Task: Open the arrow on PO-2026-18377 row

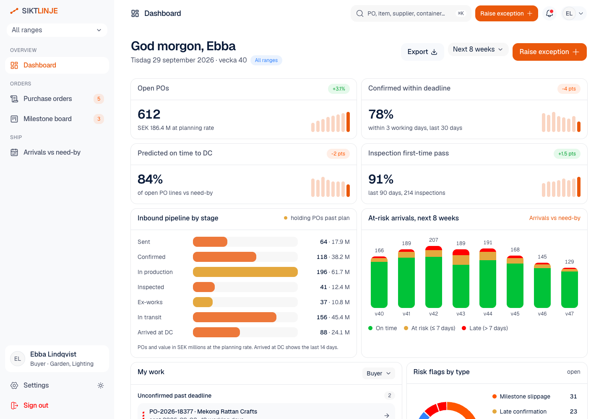Action: coord(387,415)
